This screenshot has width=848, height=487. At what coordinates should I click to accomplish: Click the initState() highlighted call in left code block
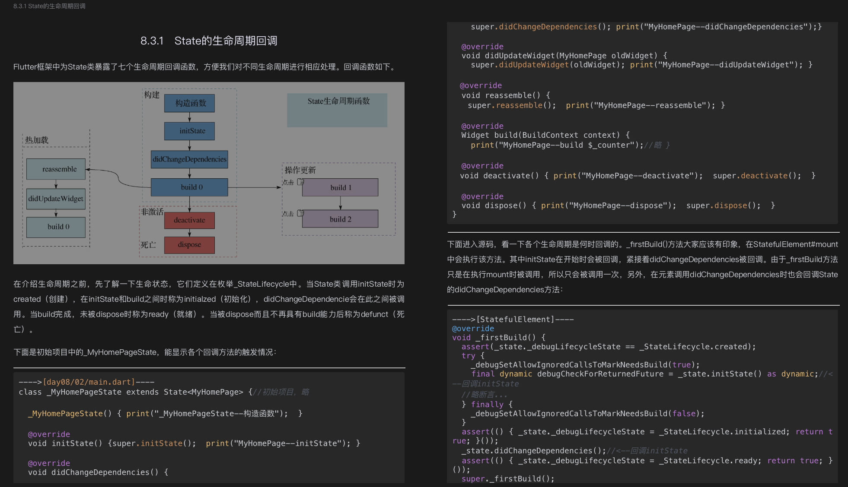click(162, 443)
